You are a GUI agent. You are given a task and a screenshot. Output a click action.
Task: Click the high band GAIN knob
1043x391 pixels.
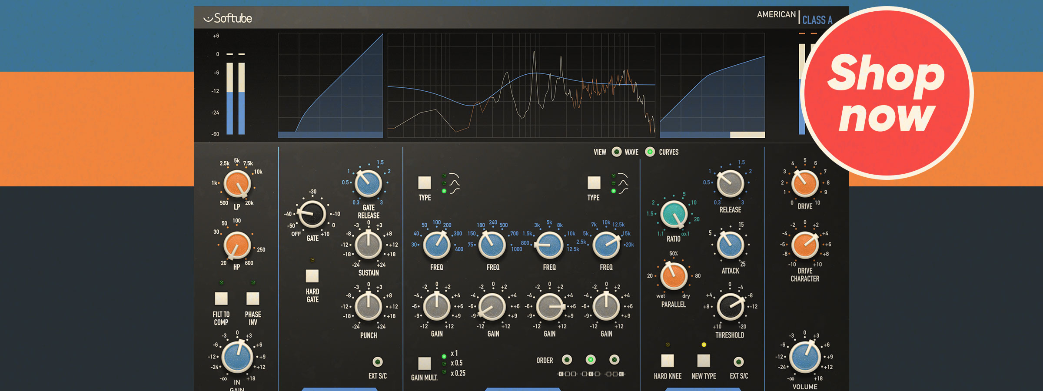point(606,307)
